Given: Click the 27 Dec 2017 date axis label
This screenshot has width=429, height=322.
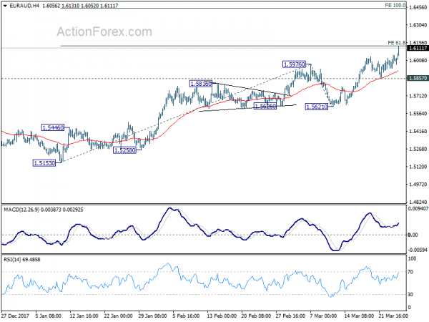Looking at the screenshot, I should (x=15, y=316).
